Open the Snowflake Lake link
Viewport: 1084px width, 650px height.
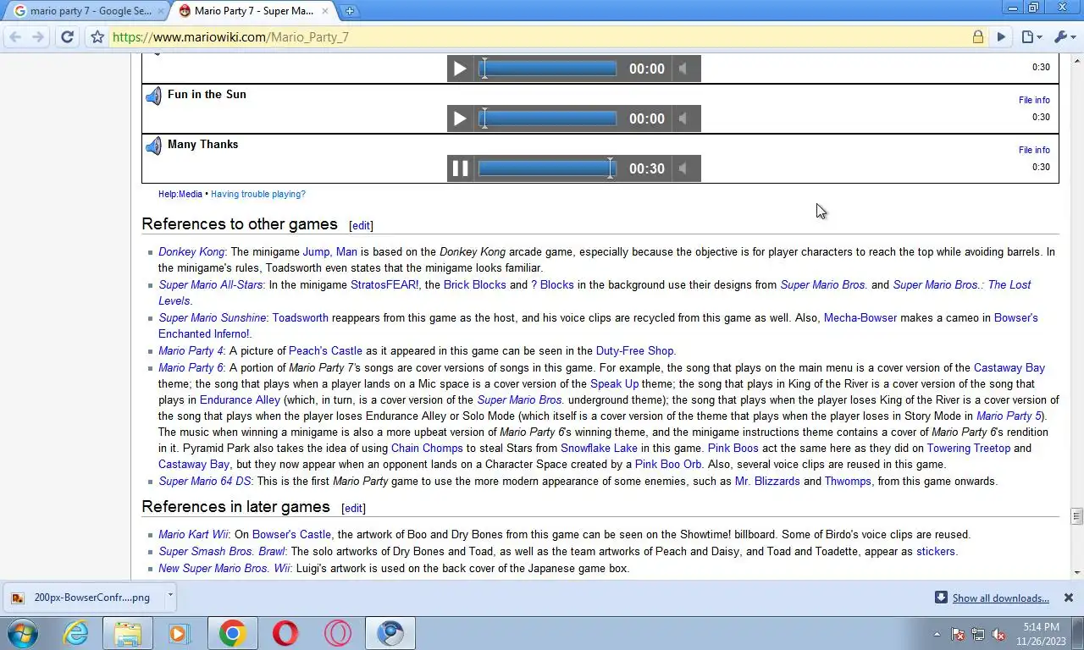click(599, 448)
